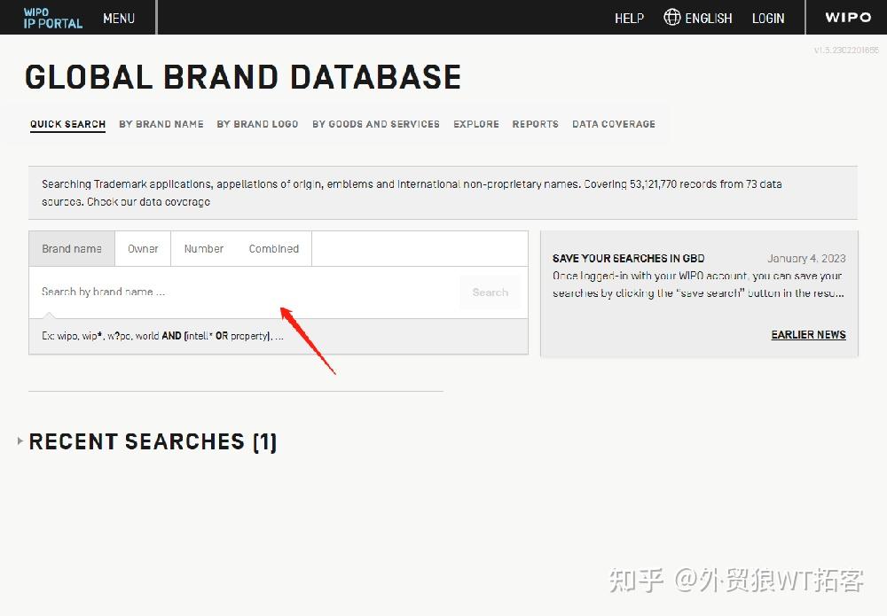Open the BY GOODS AND SERVICES tab
This screenshot has height=616, width=887.
pos(375,124)
